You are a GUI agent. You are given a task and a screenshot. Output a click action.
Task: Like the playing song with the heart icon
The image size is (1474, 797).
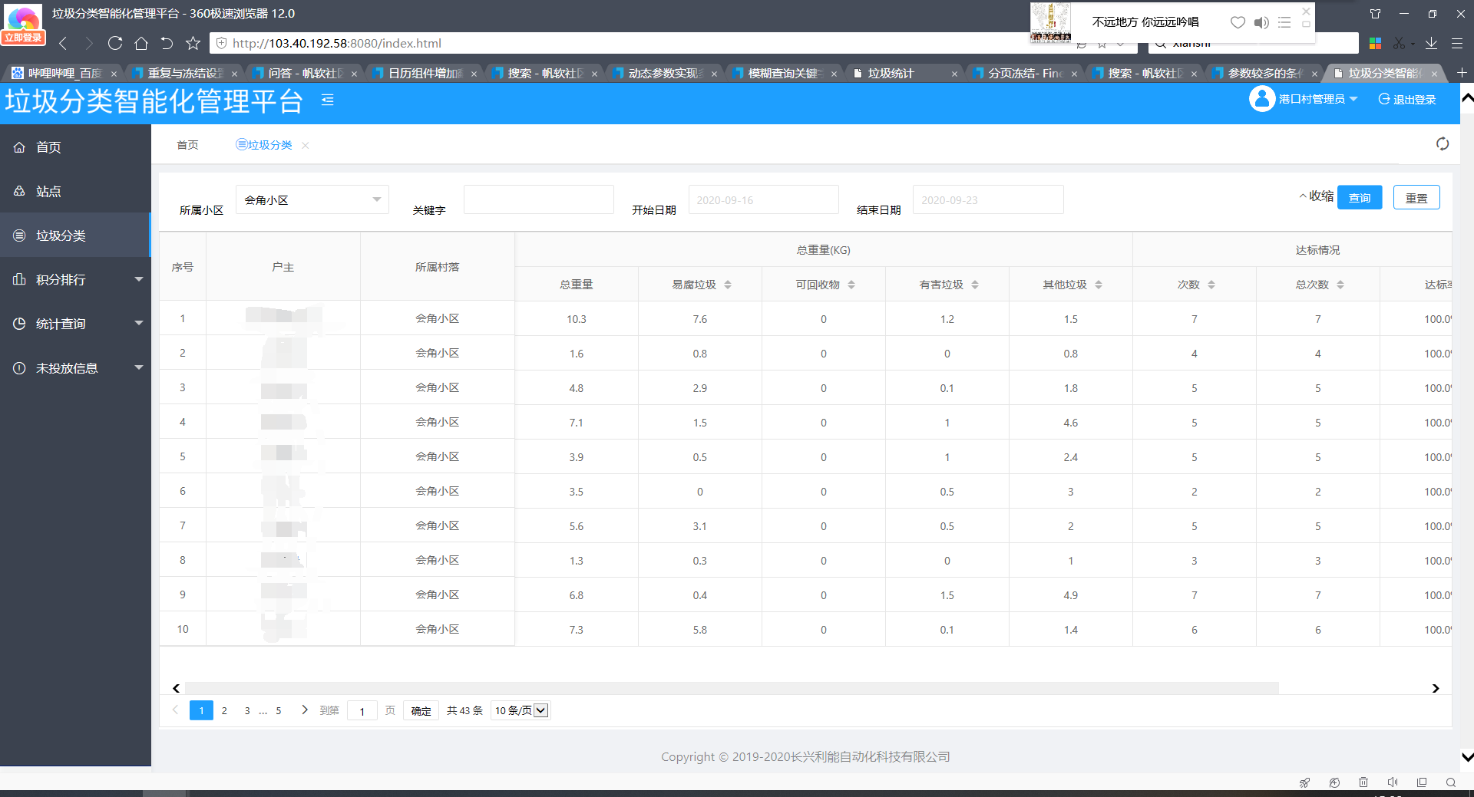[1238, 22]
